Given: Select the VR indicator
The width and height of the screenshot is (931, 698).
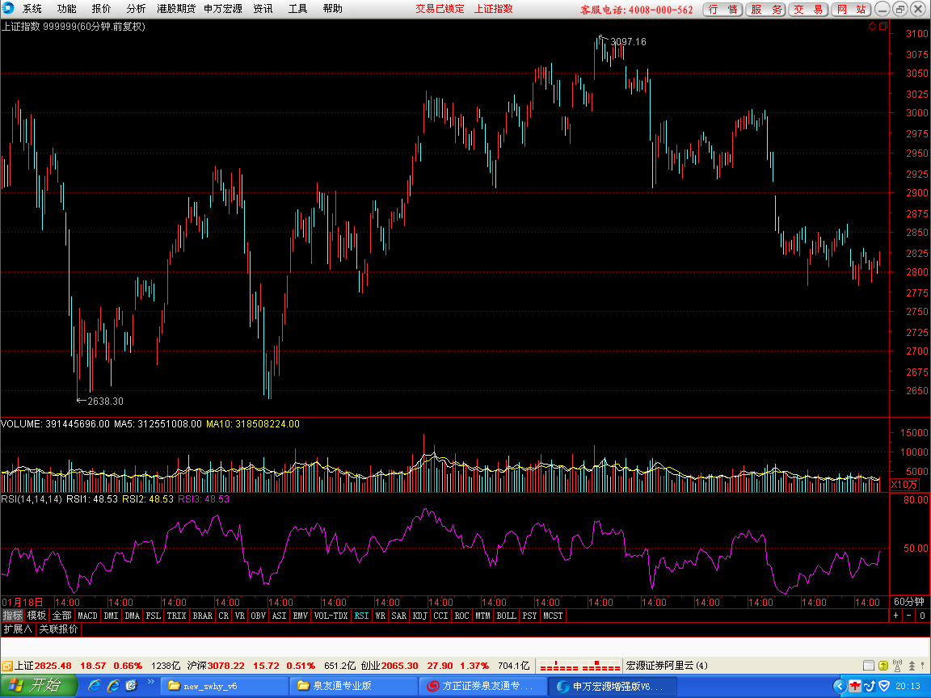Looking at the screenshot, I should pyautogui.click(x=240, y=616).
